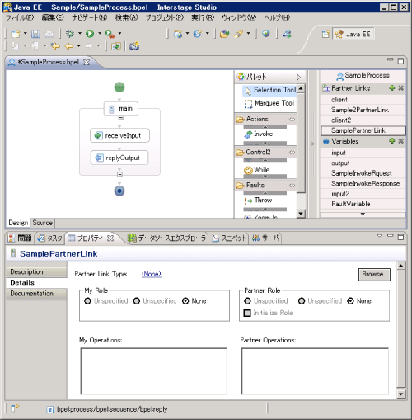Select the receiveInput activity node
The image size is (412, 420).
(119, 135)
